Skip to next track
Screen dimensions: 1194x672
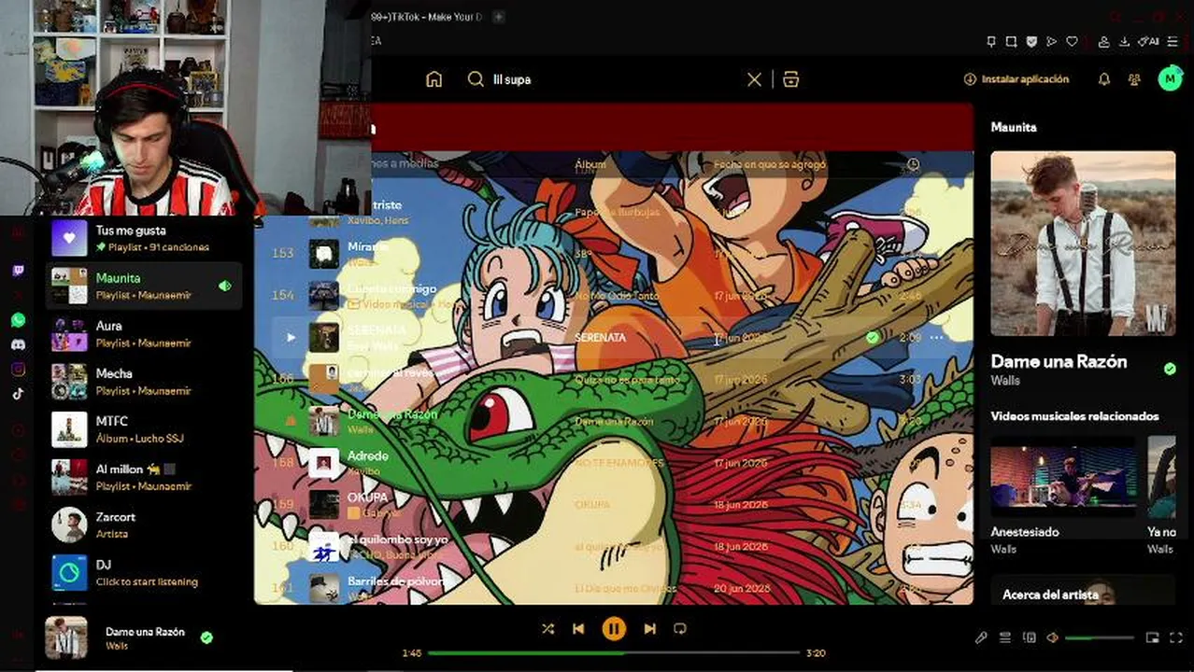pos(649,629)
